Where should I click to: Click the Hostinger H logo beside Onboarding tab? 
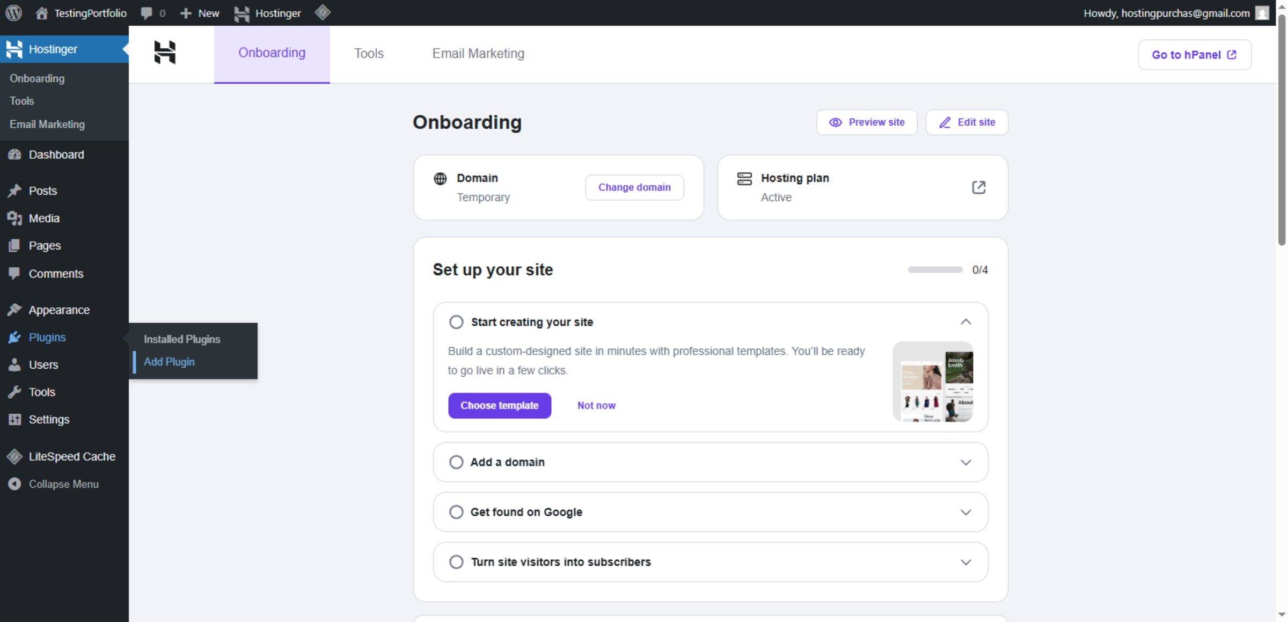click(165, 53)
